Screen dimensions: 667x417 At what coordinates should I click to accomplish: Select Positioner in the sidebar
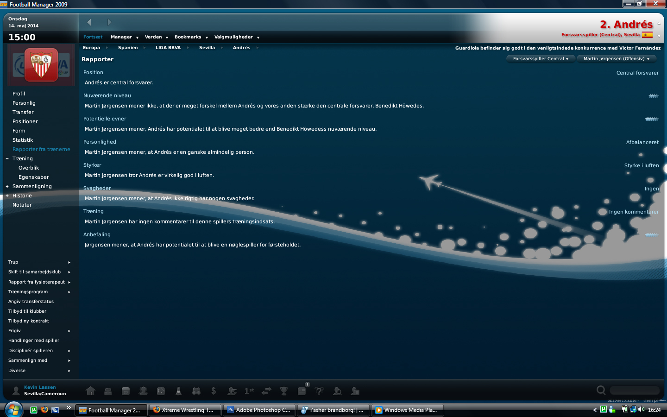25,121
